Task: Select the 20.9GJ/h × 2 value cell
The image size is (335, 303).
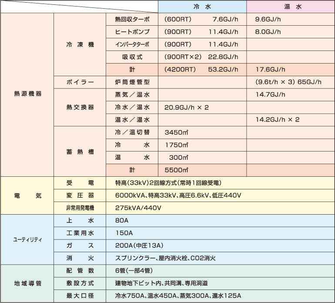Action: pos(202,107)
